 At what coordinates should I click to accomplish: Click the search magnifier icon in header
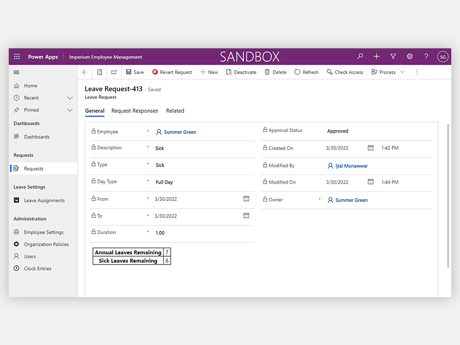(x=360, y=56)
